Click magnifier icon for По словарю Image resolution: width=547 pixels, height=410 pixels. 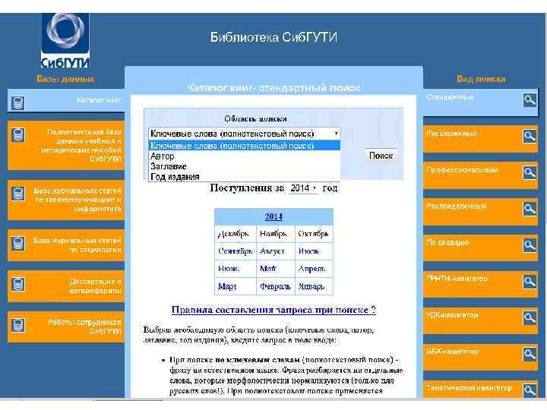pos(530,245)
